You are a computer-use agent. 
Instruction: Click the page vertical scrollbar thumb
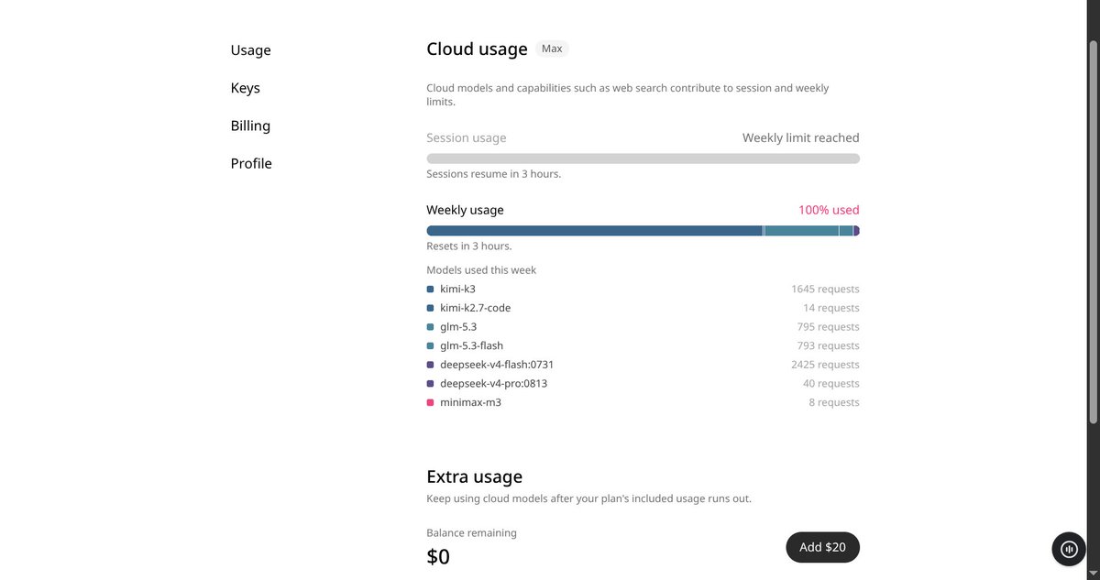(x=1092, y=233)
